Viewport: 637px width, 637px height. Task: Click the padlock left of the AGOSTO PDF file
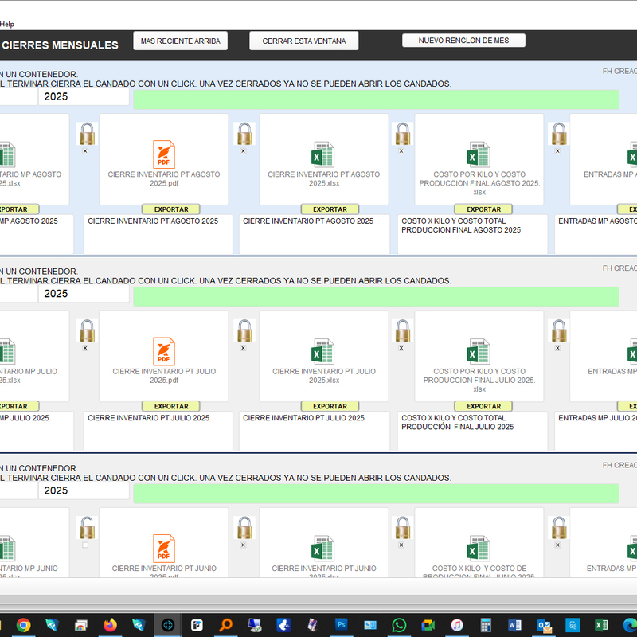87,134
